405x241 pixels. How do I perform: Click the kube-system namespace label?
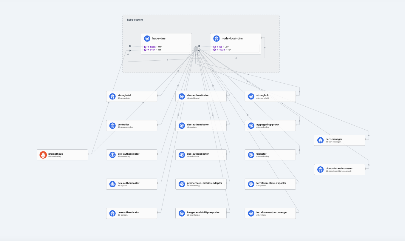point(135,20)
